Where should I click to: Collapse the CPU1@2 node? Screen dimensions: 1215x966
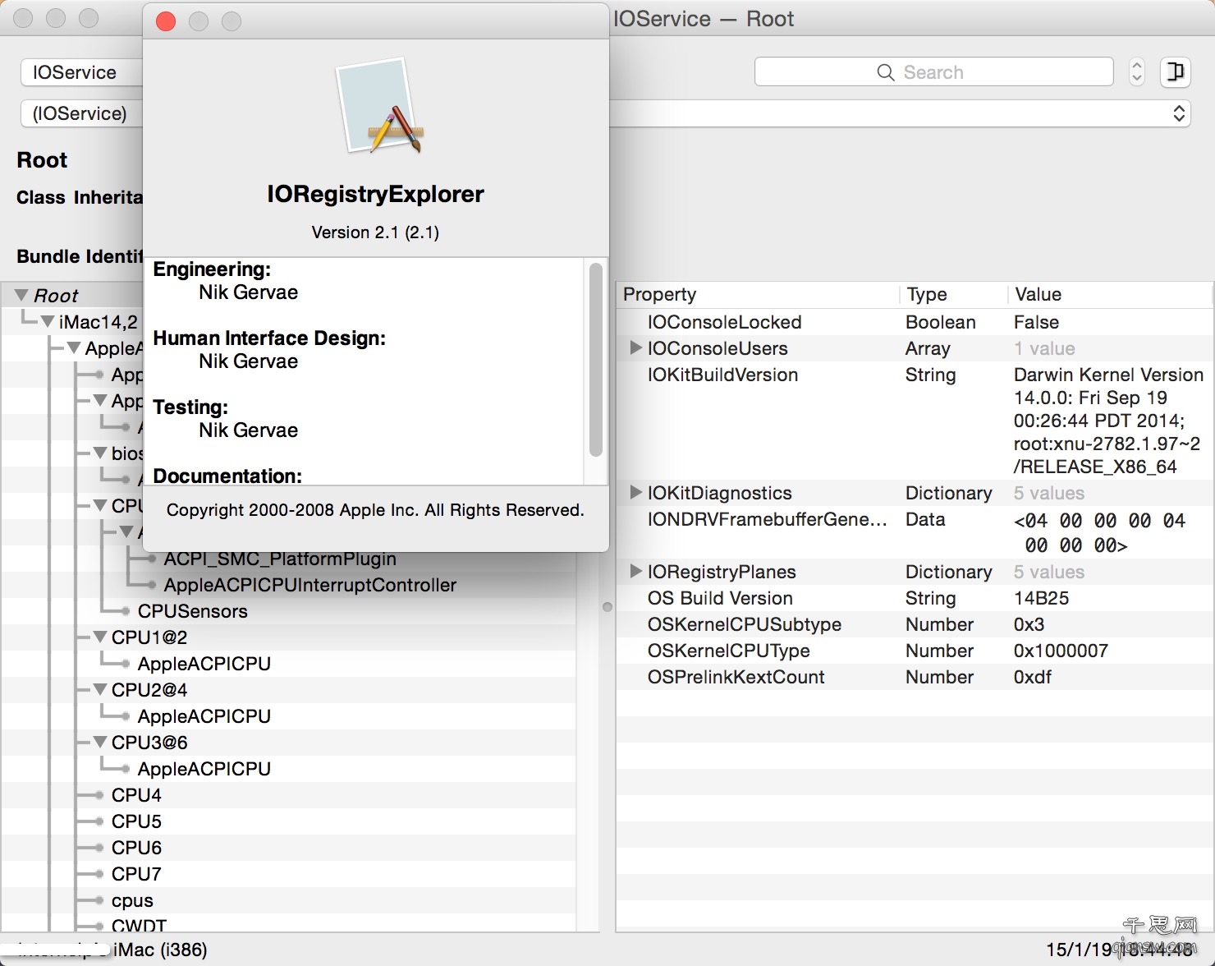(100, 637)
